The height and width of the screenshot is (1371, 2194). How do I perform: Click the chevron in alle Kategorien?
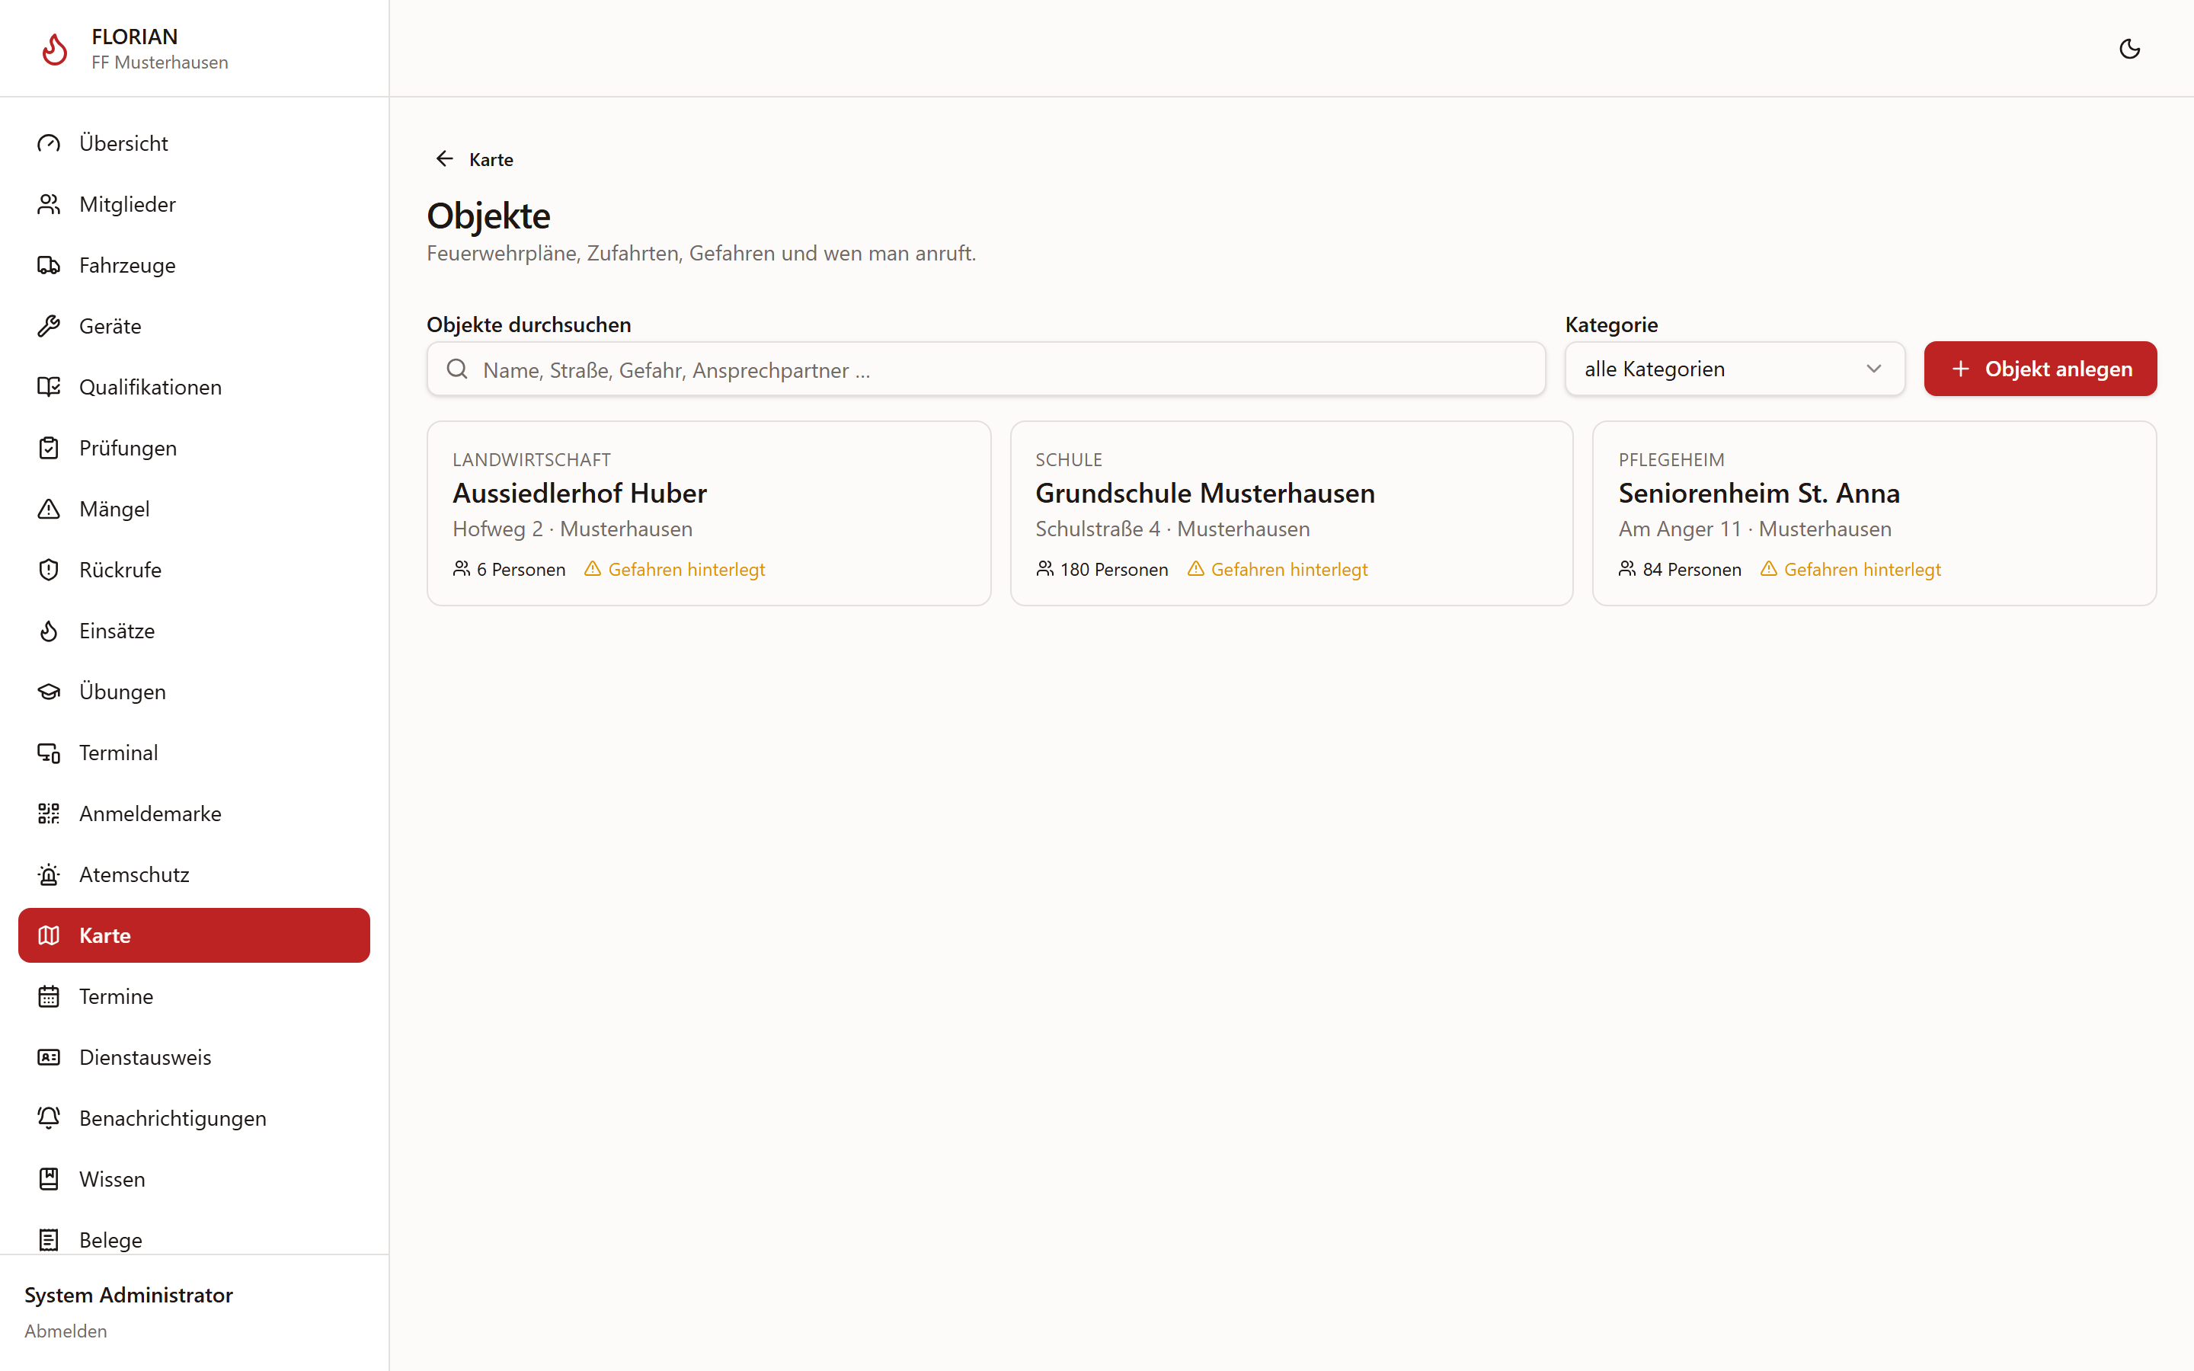click(x=1873, y=369)
